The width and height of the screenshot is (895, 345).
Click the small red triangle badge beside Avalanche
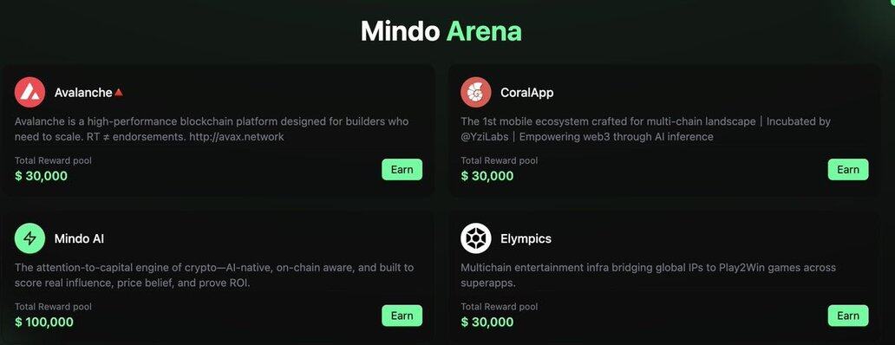(x=119, y=92)
